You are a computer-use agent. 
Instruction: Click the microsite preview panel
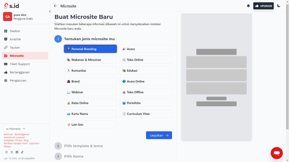[216, 77]
